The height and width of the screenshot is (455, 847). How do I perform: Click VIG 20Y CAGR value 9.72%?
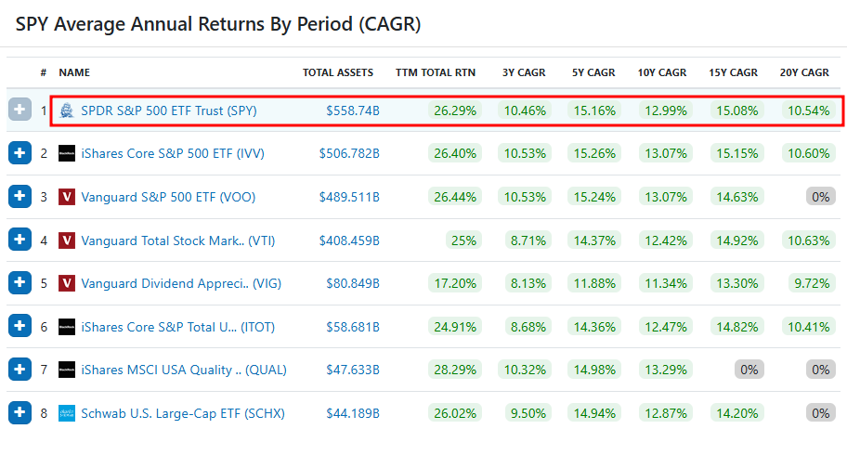click(x=812, y=284)
